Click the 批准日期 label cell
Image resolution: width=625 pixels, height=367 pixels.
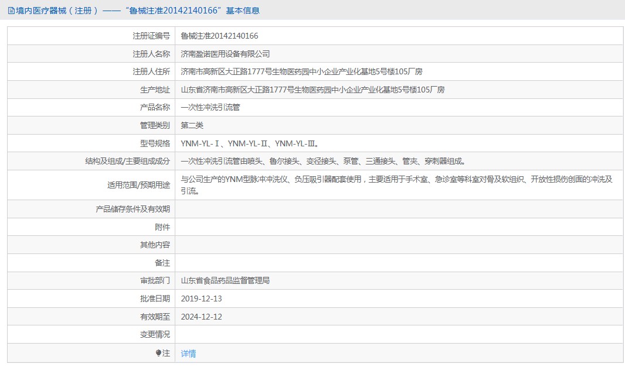(91, 299)
